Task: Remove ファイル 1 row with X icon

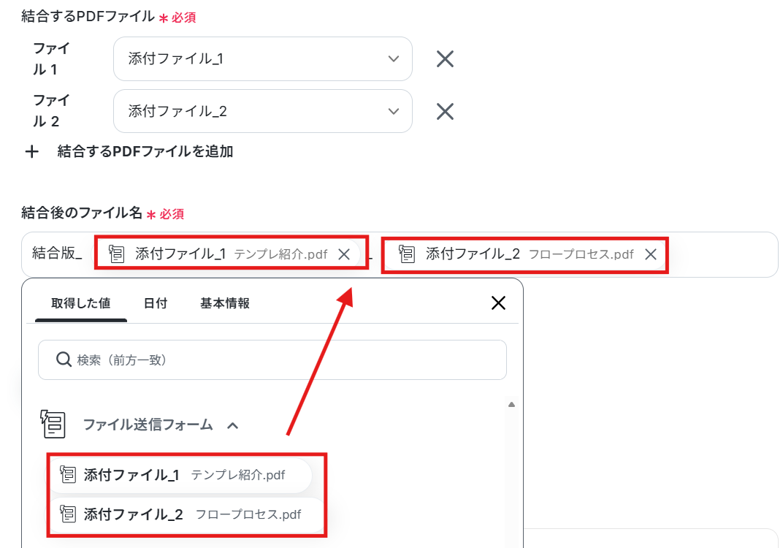Action: (444, 59)
